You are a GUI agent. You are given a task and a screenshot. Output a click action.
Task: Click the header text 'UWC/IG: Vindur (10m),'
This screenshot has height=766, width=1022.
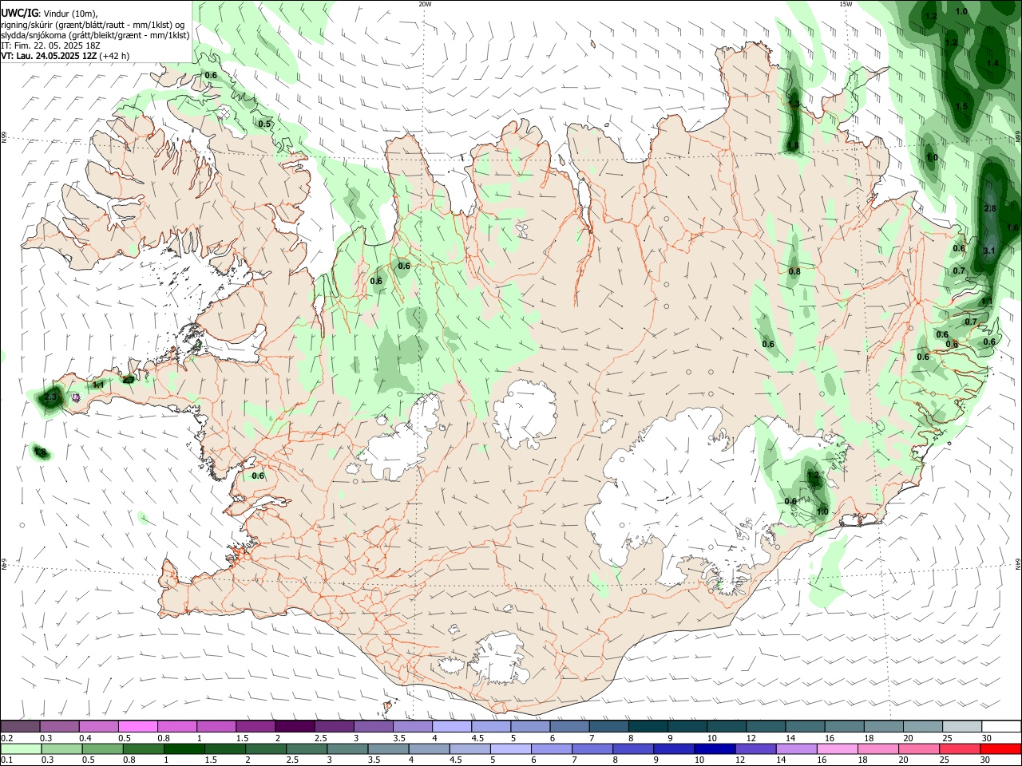(x=49, y=14)
